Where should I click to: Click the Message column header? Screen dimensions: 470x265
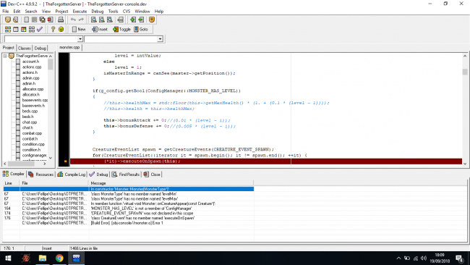(x=171, y=183)
